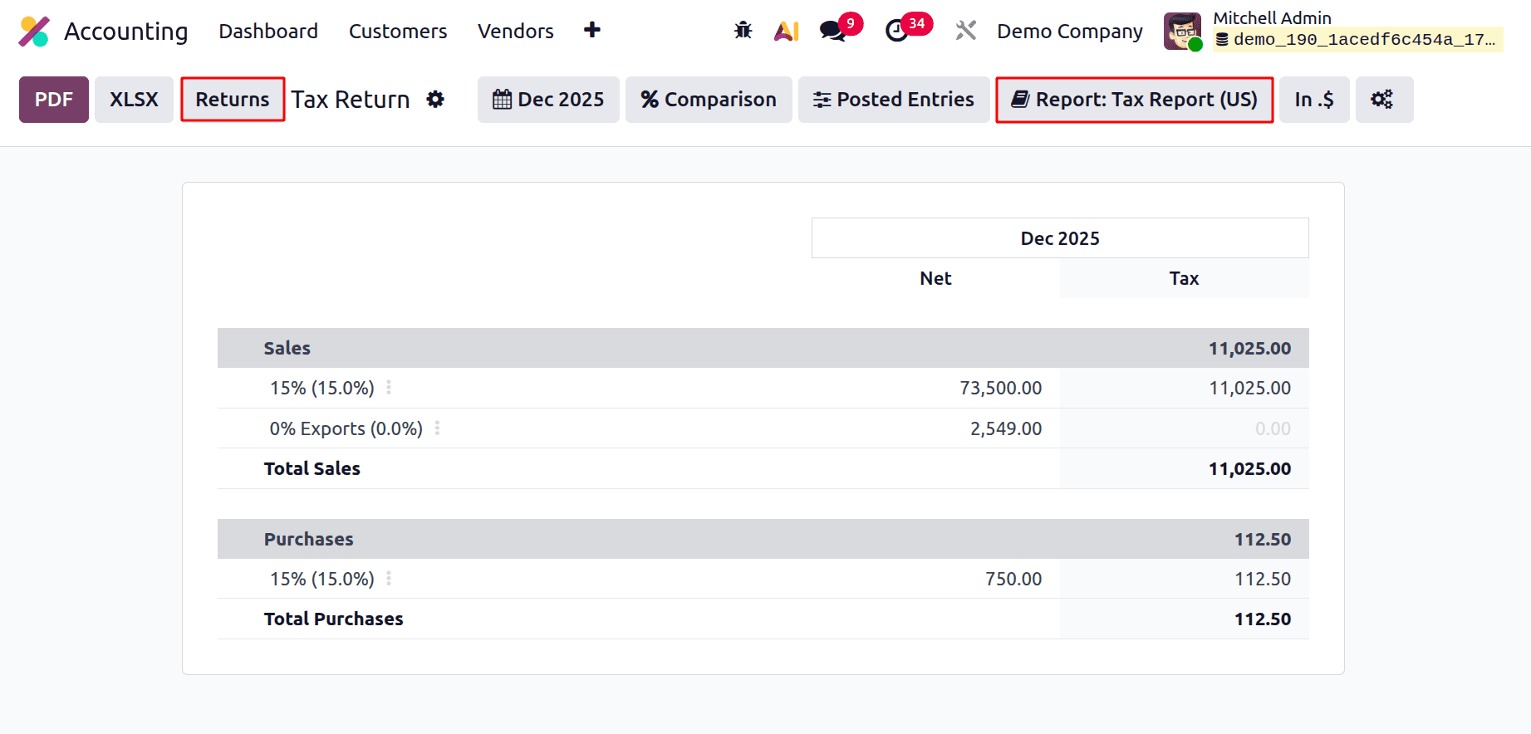This screenshot has height=734, width=1531.
Task: Open the AI assistant icon
Action: [x=787, y=31]
